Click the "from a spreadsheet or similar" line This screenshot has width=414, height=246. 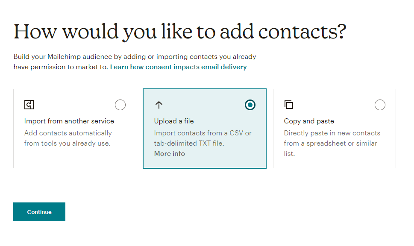tap(331, 143)
